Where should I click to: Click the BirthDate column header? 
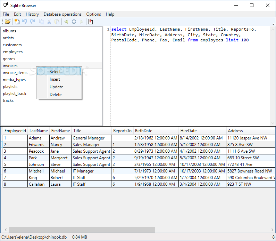pyautogui.click(x=156, y=131)
